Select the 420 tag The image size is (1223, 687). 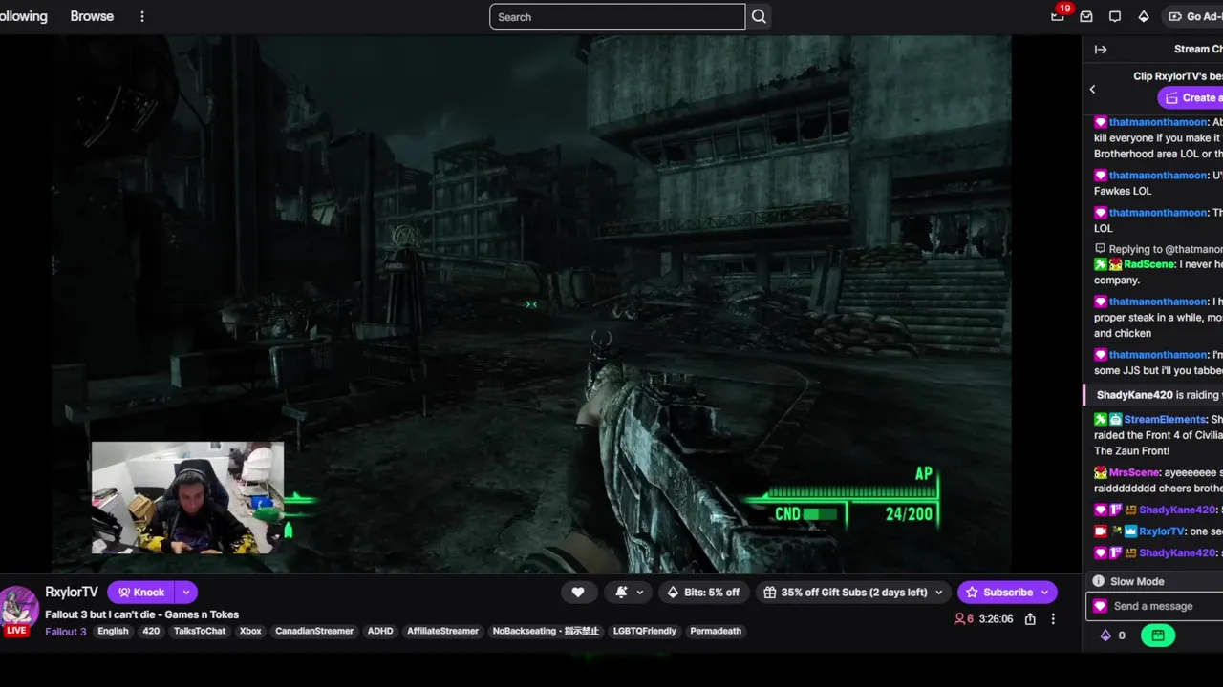pos(151,631)
